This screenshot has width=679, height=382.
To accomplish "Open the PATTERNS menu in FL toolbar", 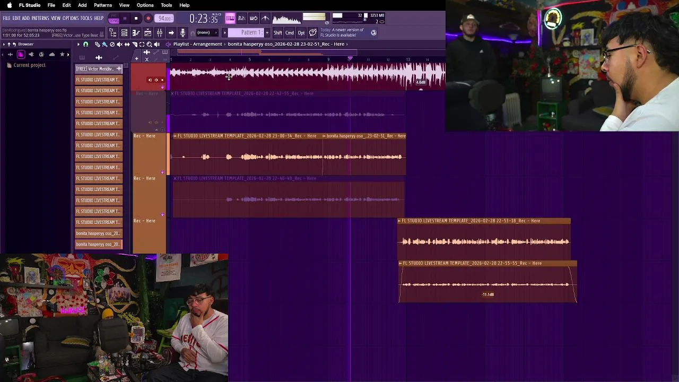I will (40, 18).
